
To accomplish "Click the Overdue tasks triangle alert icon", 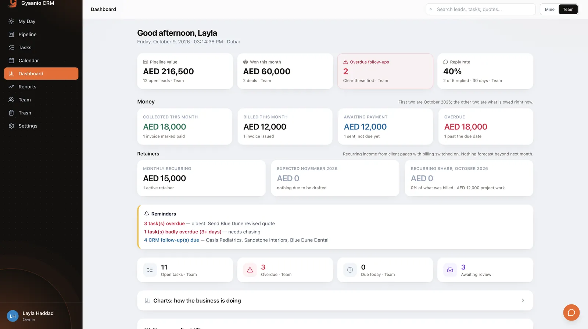I will (250, 270).
